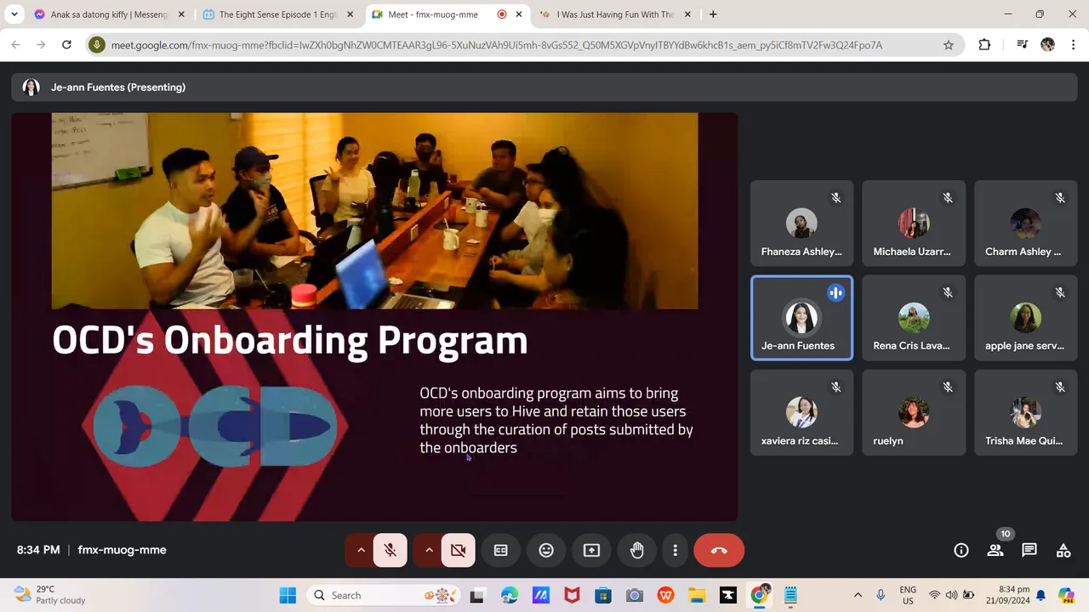Open media controls button in Chrome
The image size is (1089, 612).
1023,45
